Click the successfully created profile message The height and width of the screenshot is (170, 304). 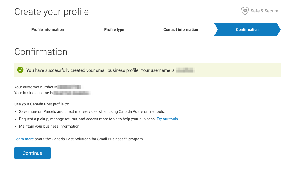tap(101, 70)
